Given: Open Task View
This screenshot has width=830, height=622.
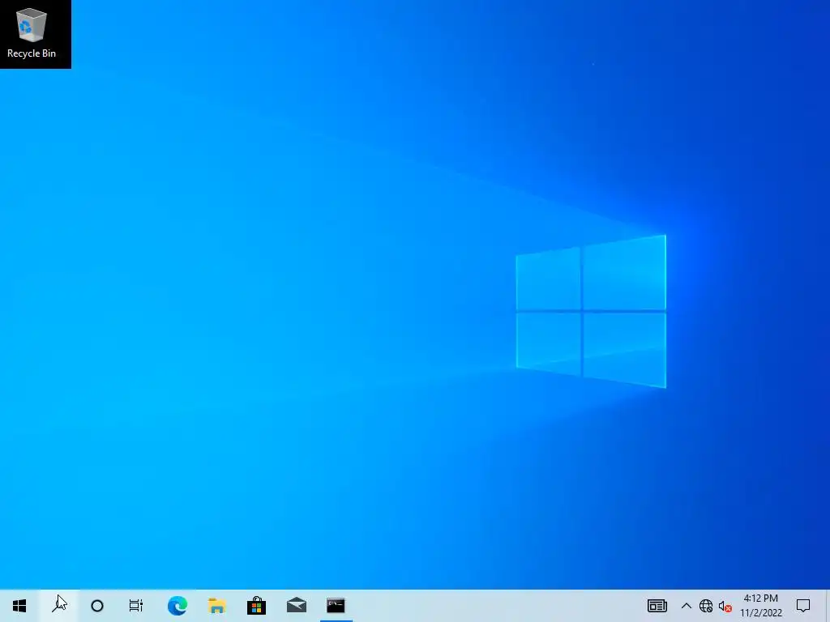Looking at the screenshot, I should click(x=136, y=606).
